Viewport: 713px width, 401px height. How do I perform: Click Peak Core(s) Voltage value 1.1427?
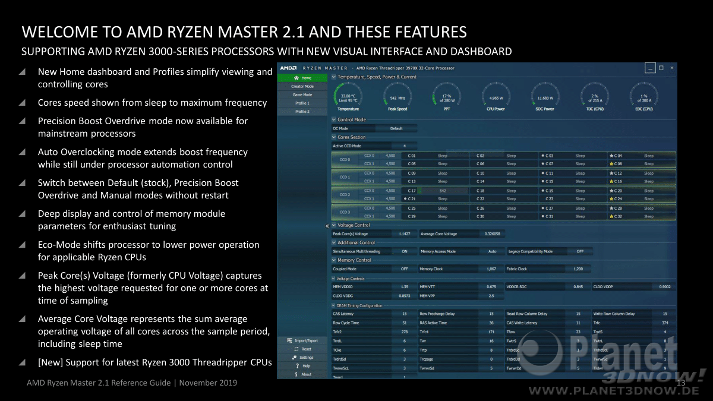point(404,234)
